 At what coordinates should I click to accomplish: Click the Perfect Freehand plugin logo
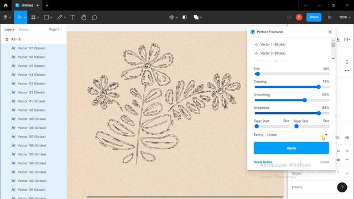point(253,32)
